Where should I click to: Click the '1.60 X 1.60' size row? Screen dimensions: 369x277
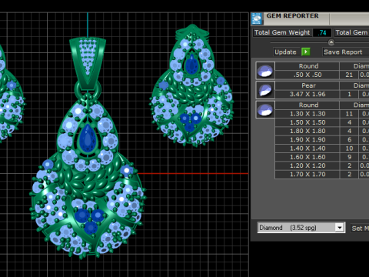click(x=307, y=157)
